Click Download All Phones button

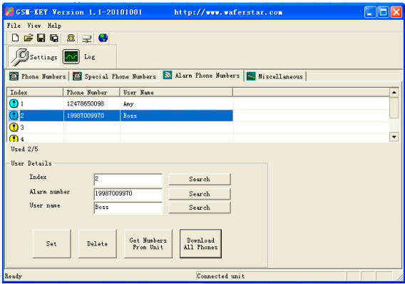pyautogui.click(x=200, y=243)
